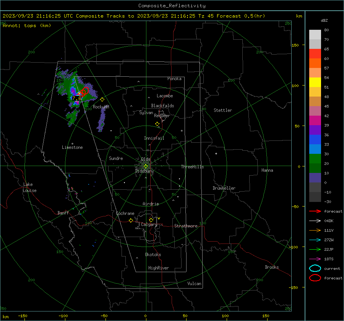Click the 'Annot: tops (km)' annotation text

[x=27, y=26]
